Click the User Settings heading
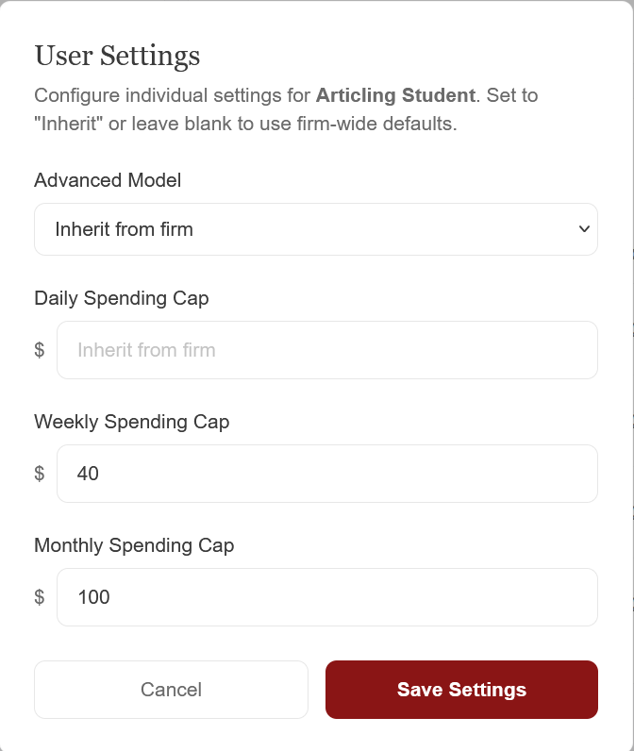 click(x=117, y=56)
